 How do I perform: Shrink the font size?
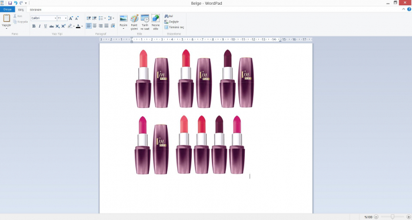click(77, 18)
